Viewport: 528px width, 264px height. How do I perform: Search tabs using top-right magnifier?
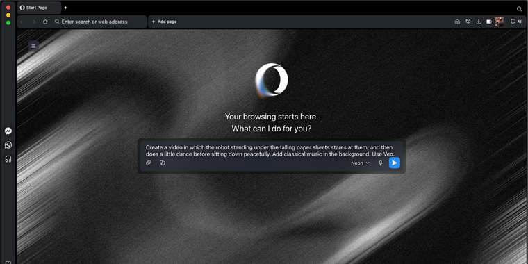[519, 9]
